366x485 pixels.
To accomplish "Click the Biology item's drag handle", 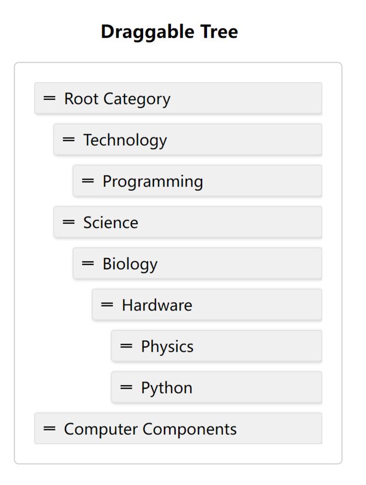I will (88, 263).
